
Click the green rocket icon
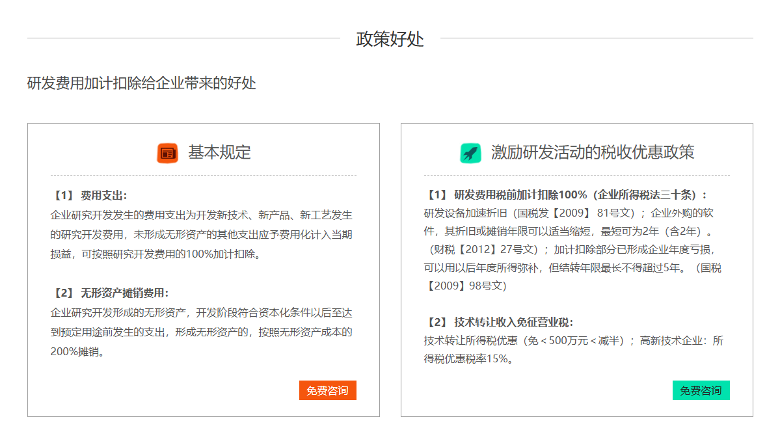click(470, 153)
